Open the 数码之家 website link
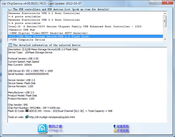Image resolution: width=175 pixels, height=137 pixels. [x=55, y=126]
